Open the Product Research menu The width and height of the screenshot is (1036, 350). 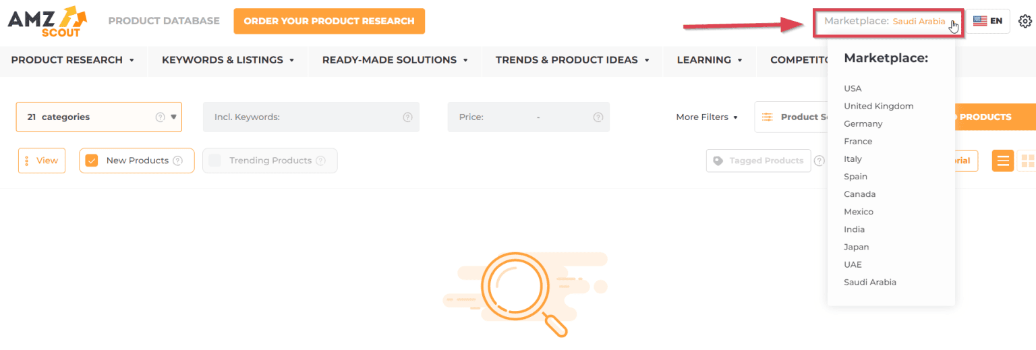point(73,60)
